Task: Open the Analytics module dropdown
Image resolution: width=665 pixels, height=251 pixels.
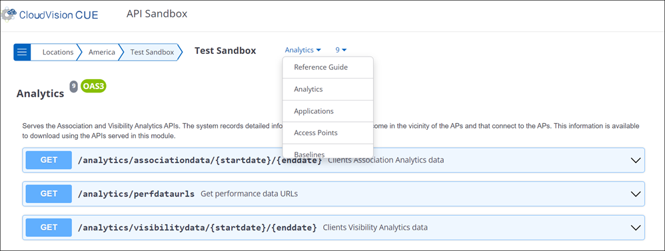Action: point(303,50)
